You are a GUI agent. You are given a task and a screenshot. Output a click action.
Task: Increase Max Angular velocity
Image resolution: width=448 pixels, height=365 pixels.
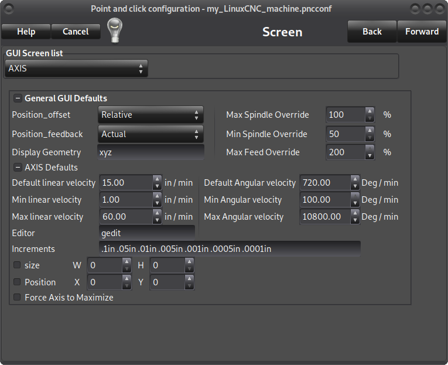point(355,213)
